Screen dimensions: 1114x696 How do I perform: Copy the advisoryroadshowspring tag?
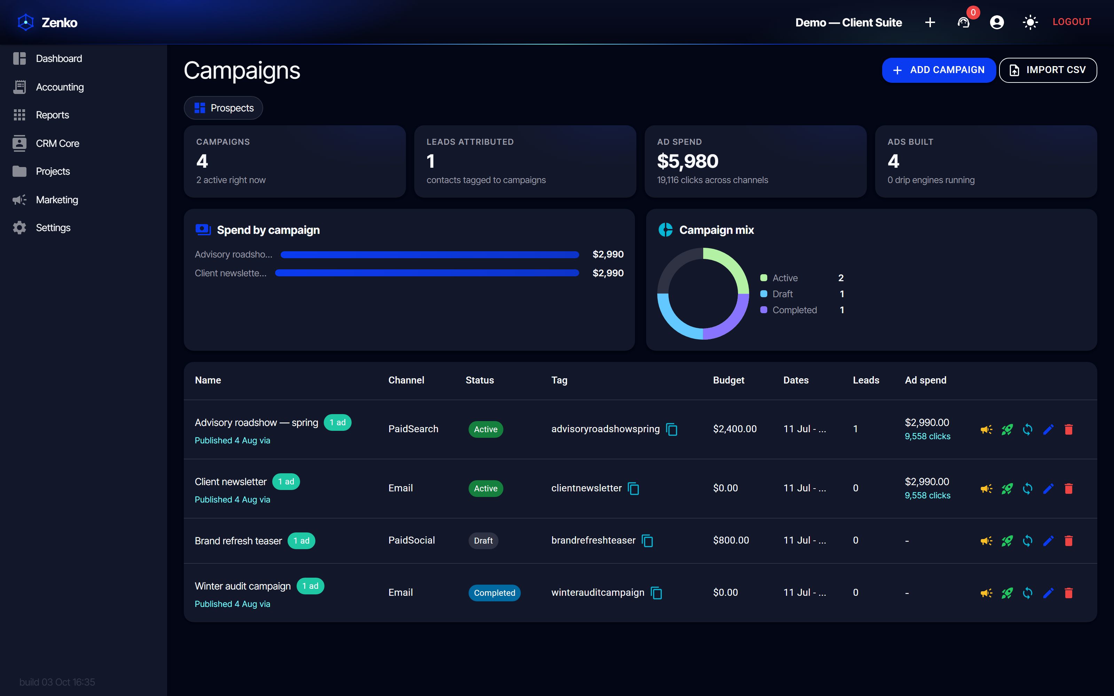click(672, 429)
